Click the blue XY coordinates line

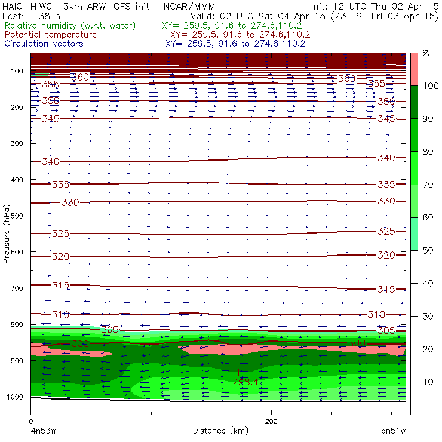point(235,44)
